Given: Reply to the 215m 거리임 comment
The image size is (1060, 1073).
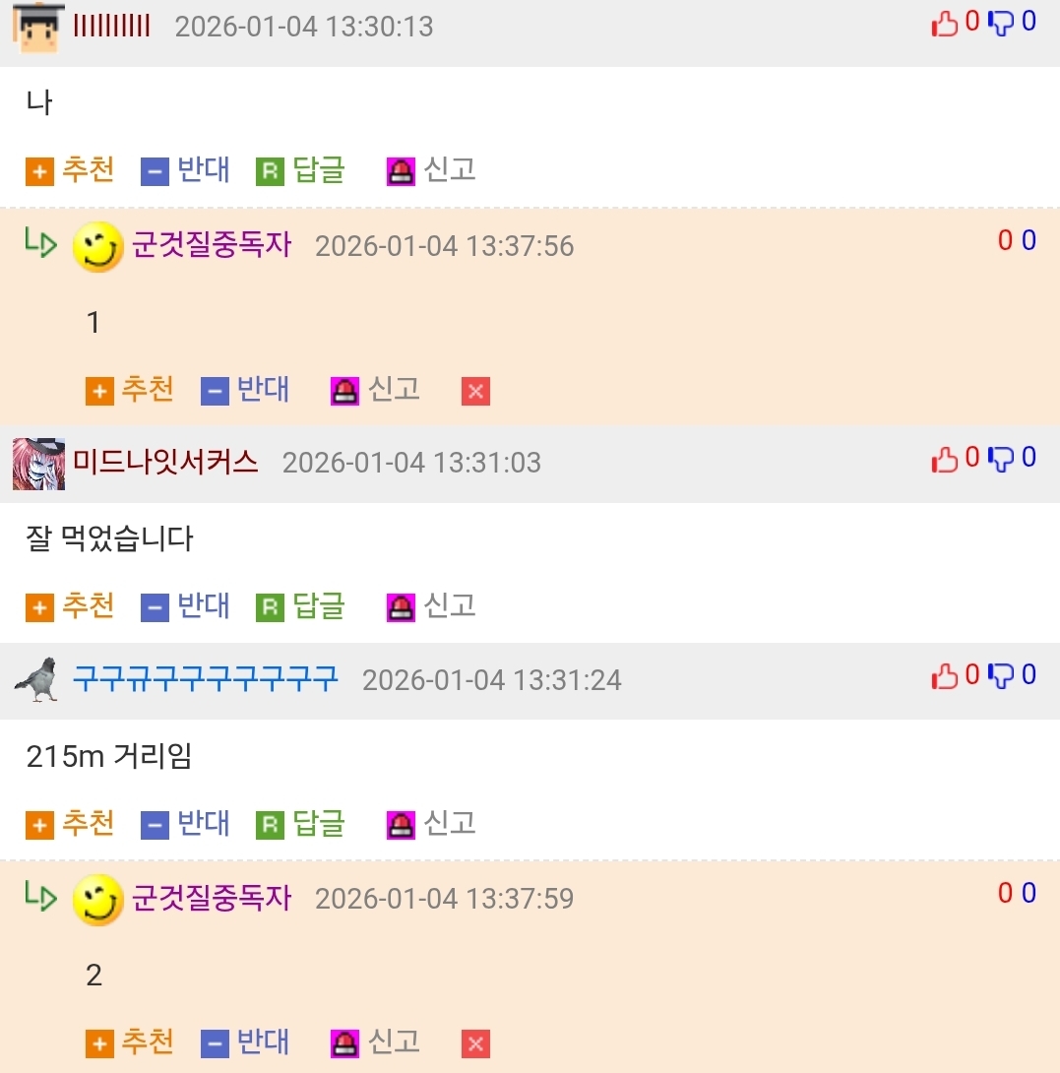Looking at the screenshot, I should 300,824.
